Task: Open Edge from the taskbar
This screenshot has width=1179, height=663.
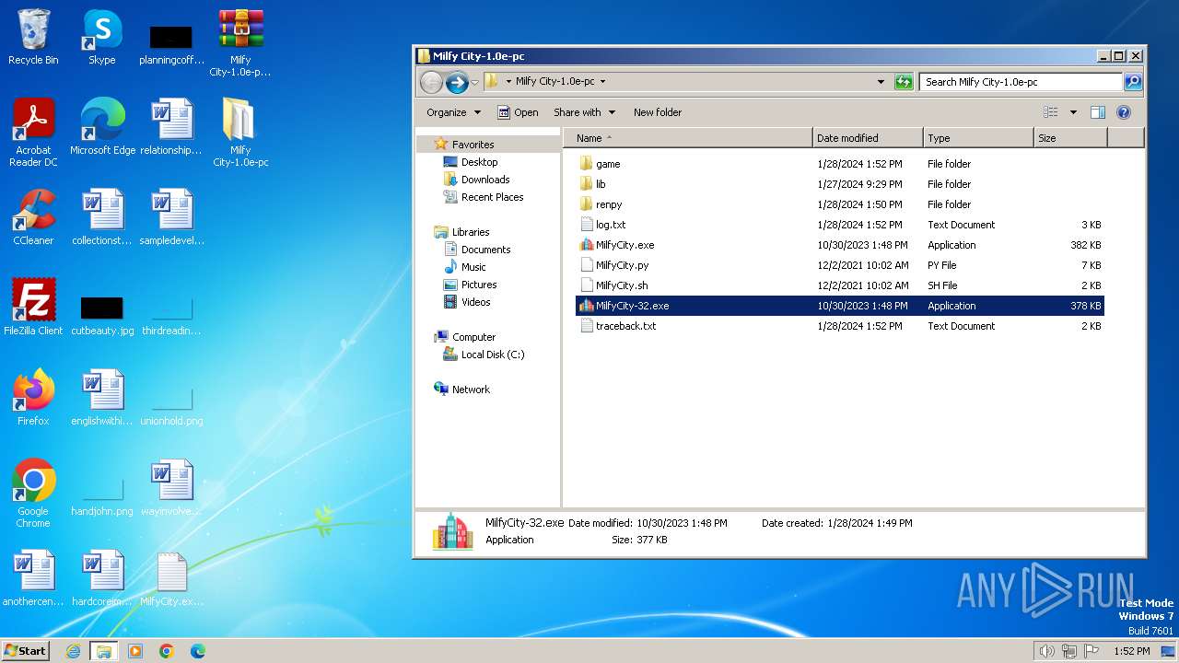Action: [197, 651]
